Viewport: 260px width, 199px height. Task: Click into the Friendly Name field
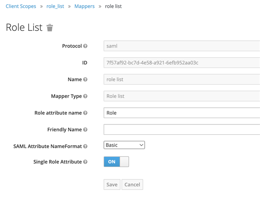(182, 130)
